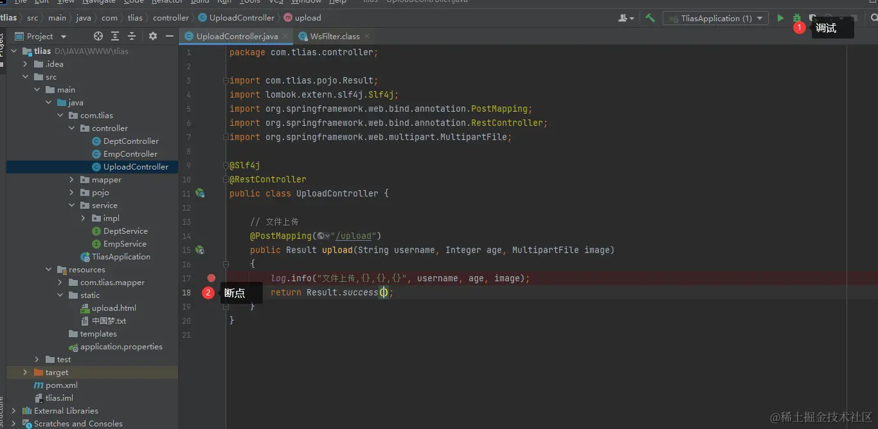This screenshot has width=878, height=429.
Task: Close the UploadController.java tab
Action: [x=286, y=37]
